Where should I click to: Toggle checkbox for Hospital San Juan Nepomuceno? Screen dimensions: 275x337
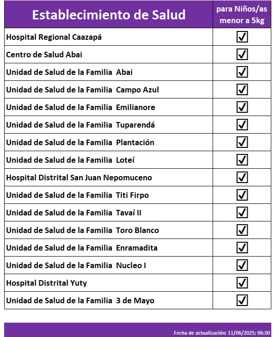point(242,178)
